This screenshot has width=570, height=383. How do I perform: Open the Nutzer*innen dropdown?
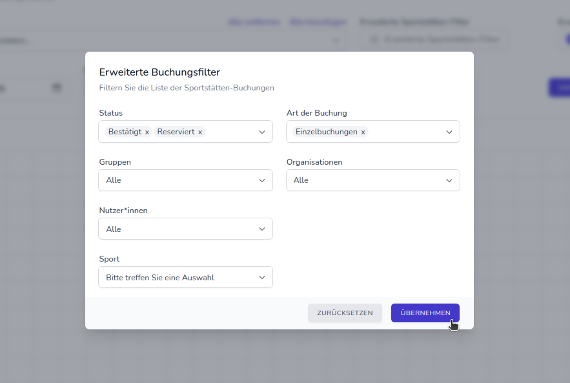[x=185, y=229]
